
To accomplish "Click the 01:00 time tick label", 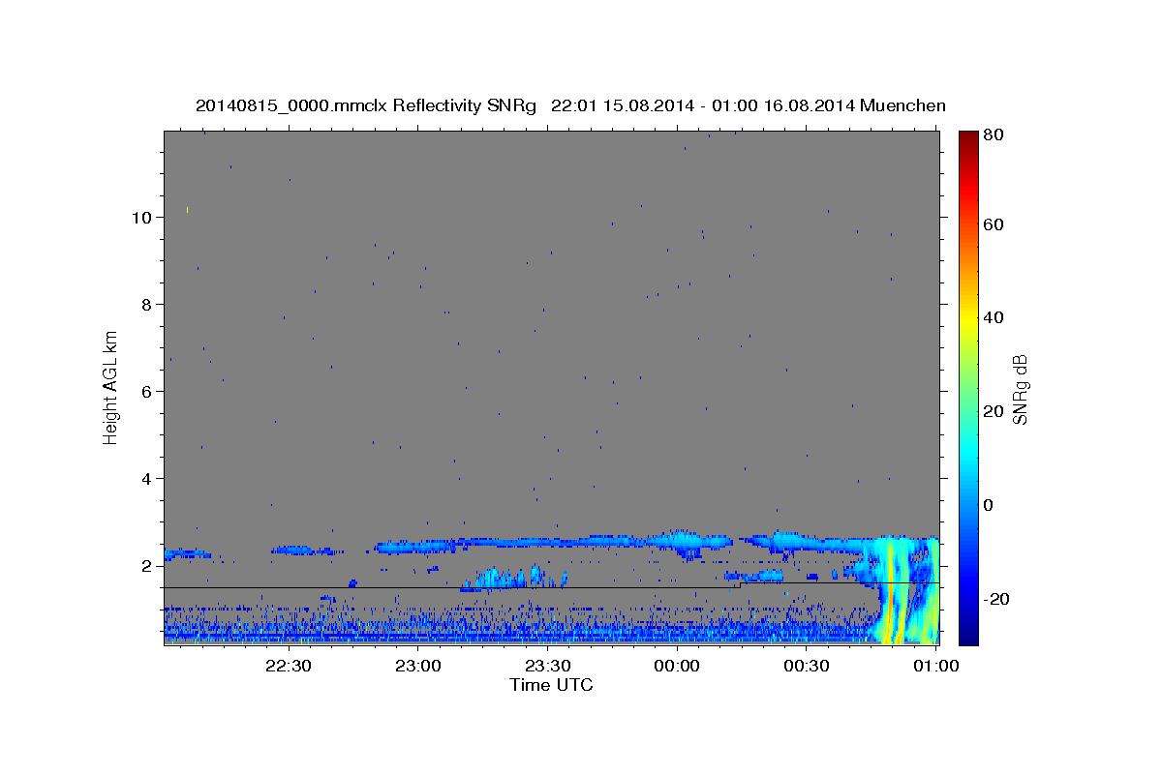I will 936,667.
